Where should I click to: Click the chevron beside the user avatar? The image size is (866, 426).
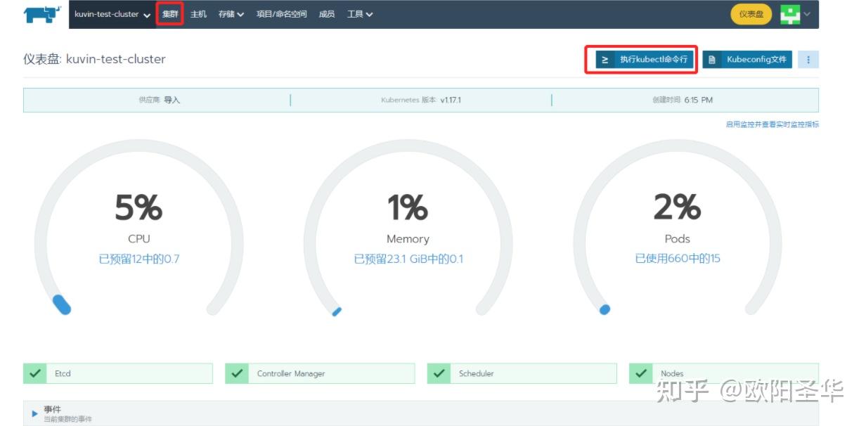[807, 14]
